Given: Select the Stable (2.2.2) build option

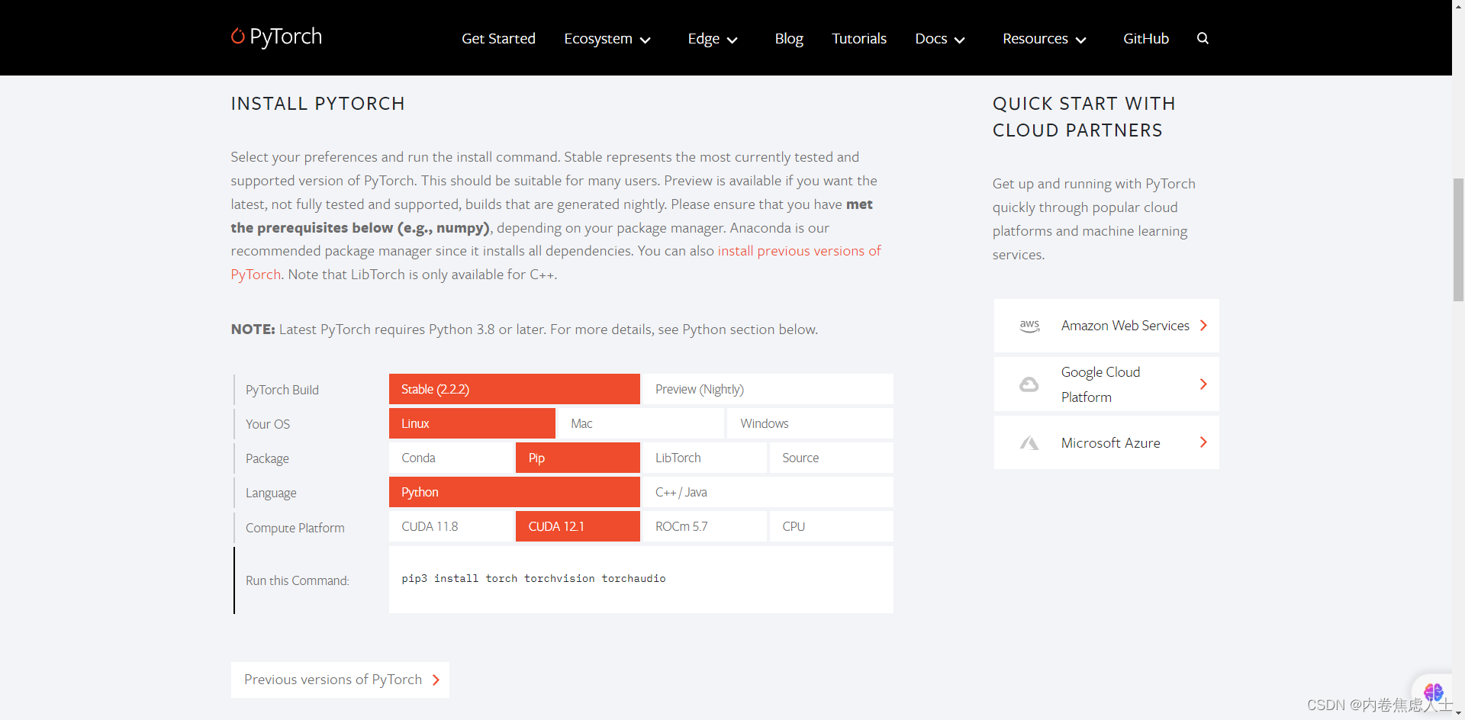Looking at the screenshot, I should [x=514, y=389].
